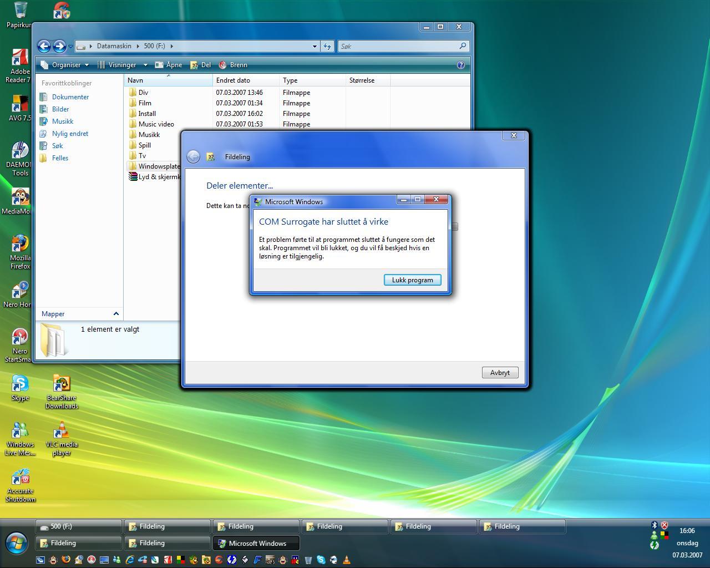710x568 pixels.
Task: Open the Musikk favorite link
Action: 63,121
